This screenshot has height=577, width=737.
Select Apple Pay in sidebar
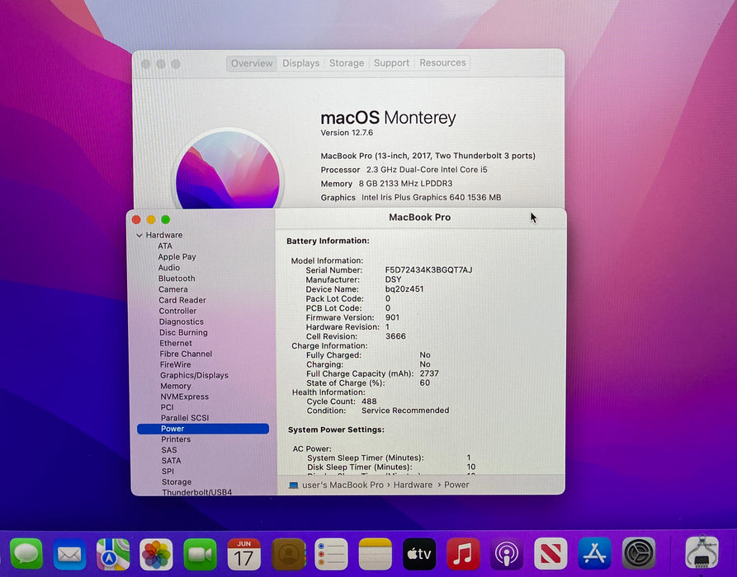[x=177, y=257]
